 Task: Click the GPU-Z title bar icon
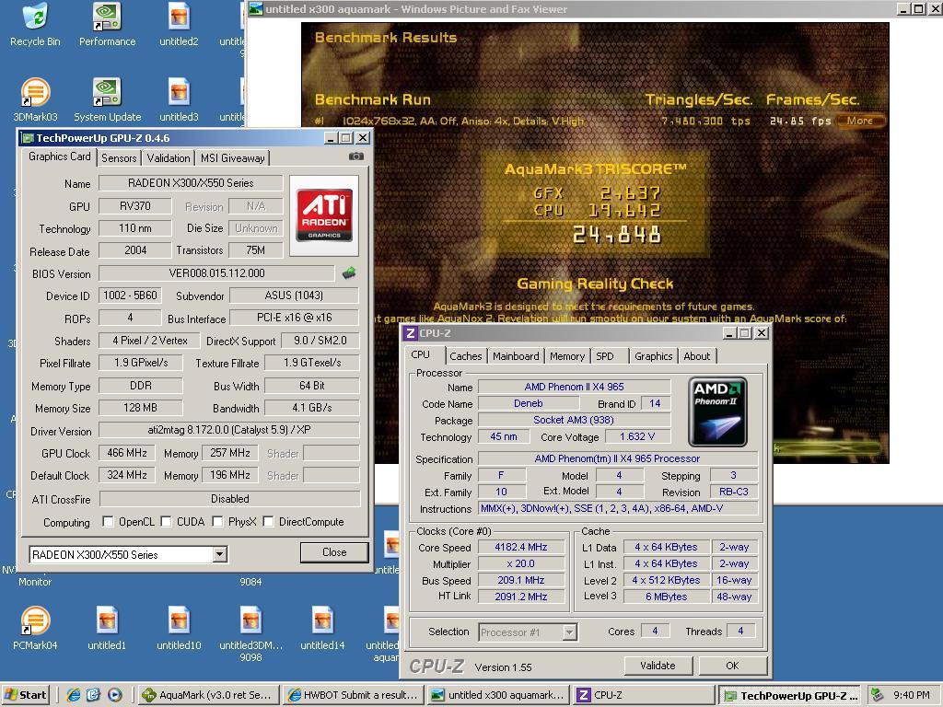28,138
